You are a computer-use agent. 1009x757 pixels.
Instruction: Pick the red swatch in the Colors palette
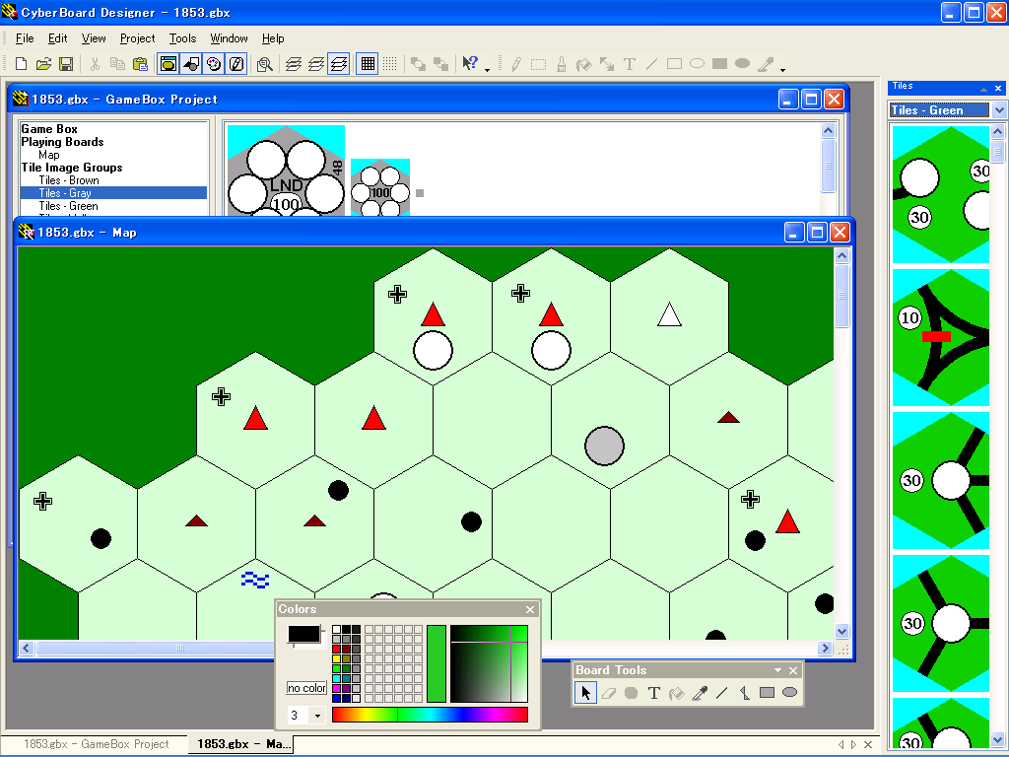pyautogui.click(x=336, y=649)
